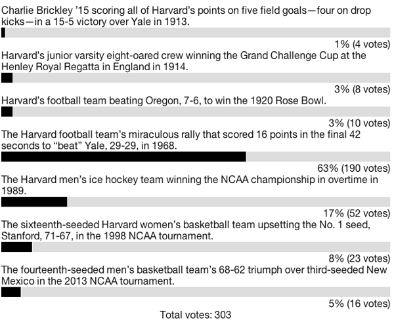The image size is (394, 324).
Task: Click the 17% bar for ice hockey
Action: tap(34, 202)
